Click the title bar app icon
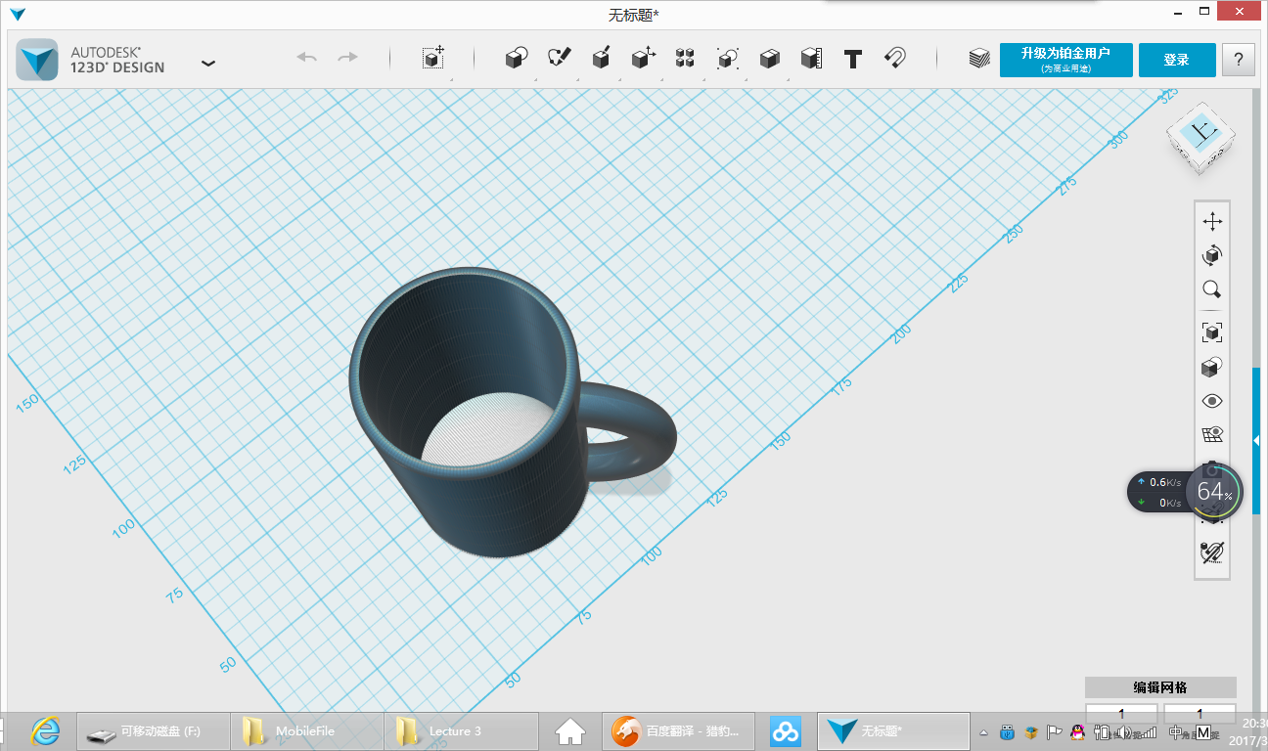The image size is (1268, 751). (18, 14)
